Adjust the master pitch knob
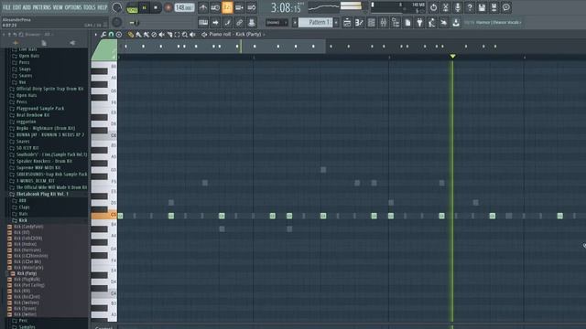 [x=116, y=22]
